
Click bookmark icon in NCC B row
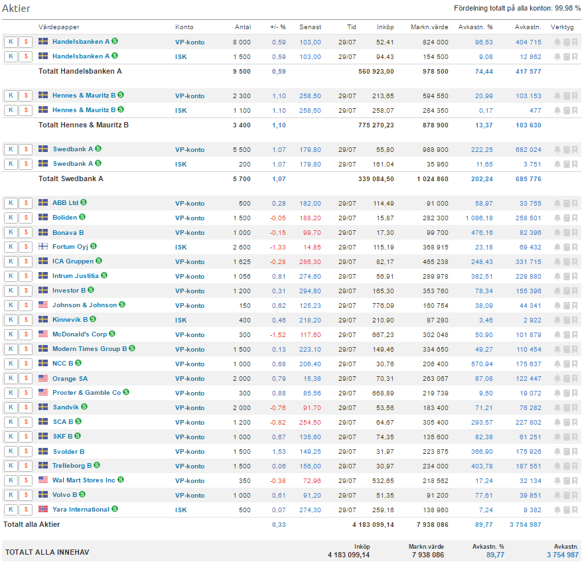(575, 364)
